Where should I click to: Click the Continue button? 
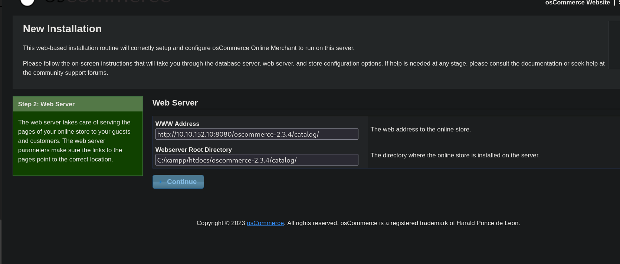tap(178, 182)
